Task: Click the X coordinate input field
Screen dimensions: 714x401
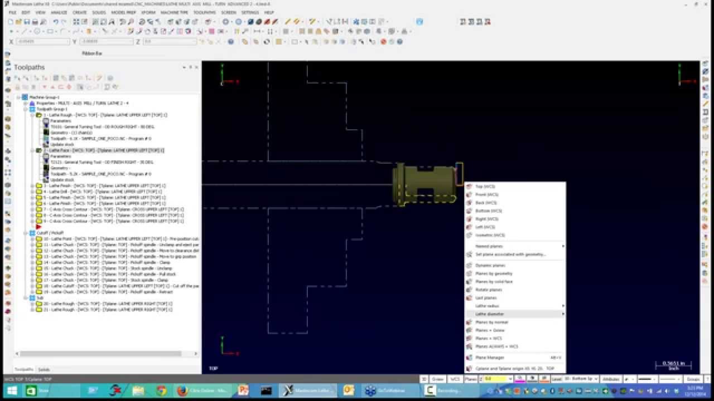Action: pyautogui.click(x=43, y=42)
